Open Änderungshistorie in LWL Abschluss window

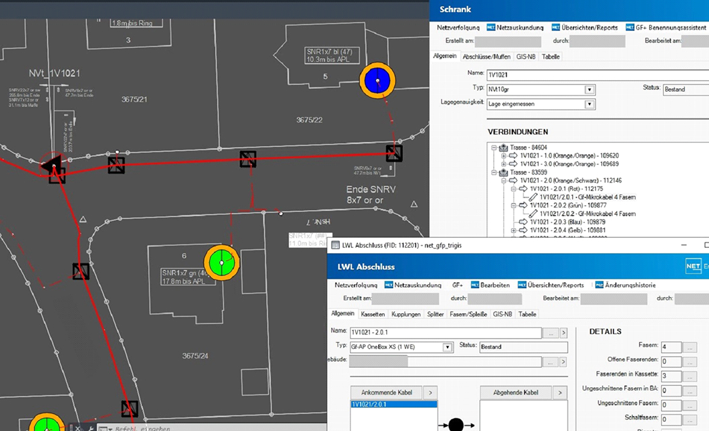[625, 285]
